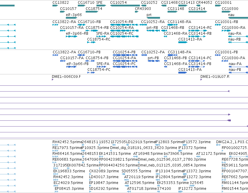
Task: Select EST RH42452.5prime
Action: [55, 145]
